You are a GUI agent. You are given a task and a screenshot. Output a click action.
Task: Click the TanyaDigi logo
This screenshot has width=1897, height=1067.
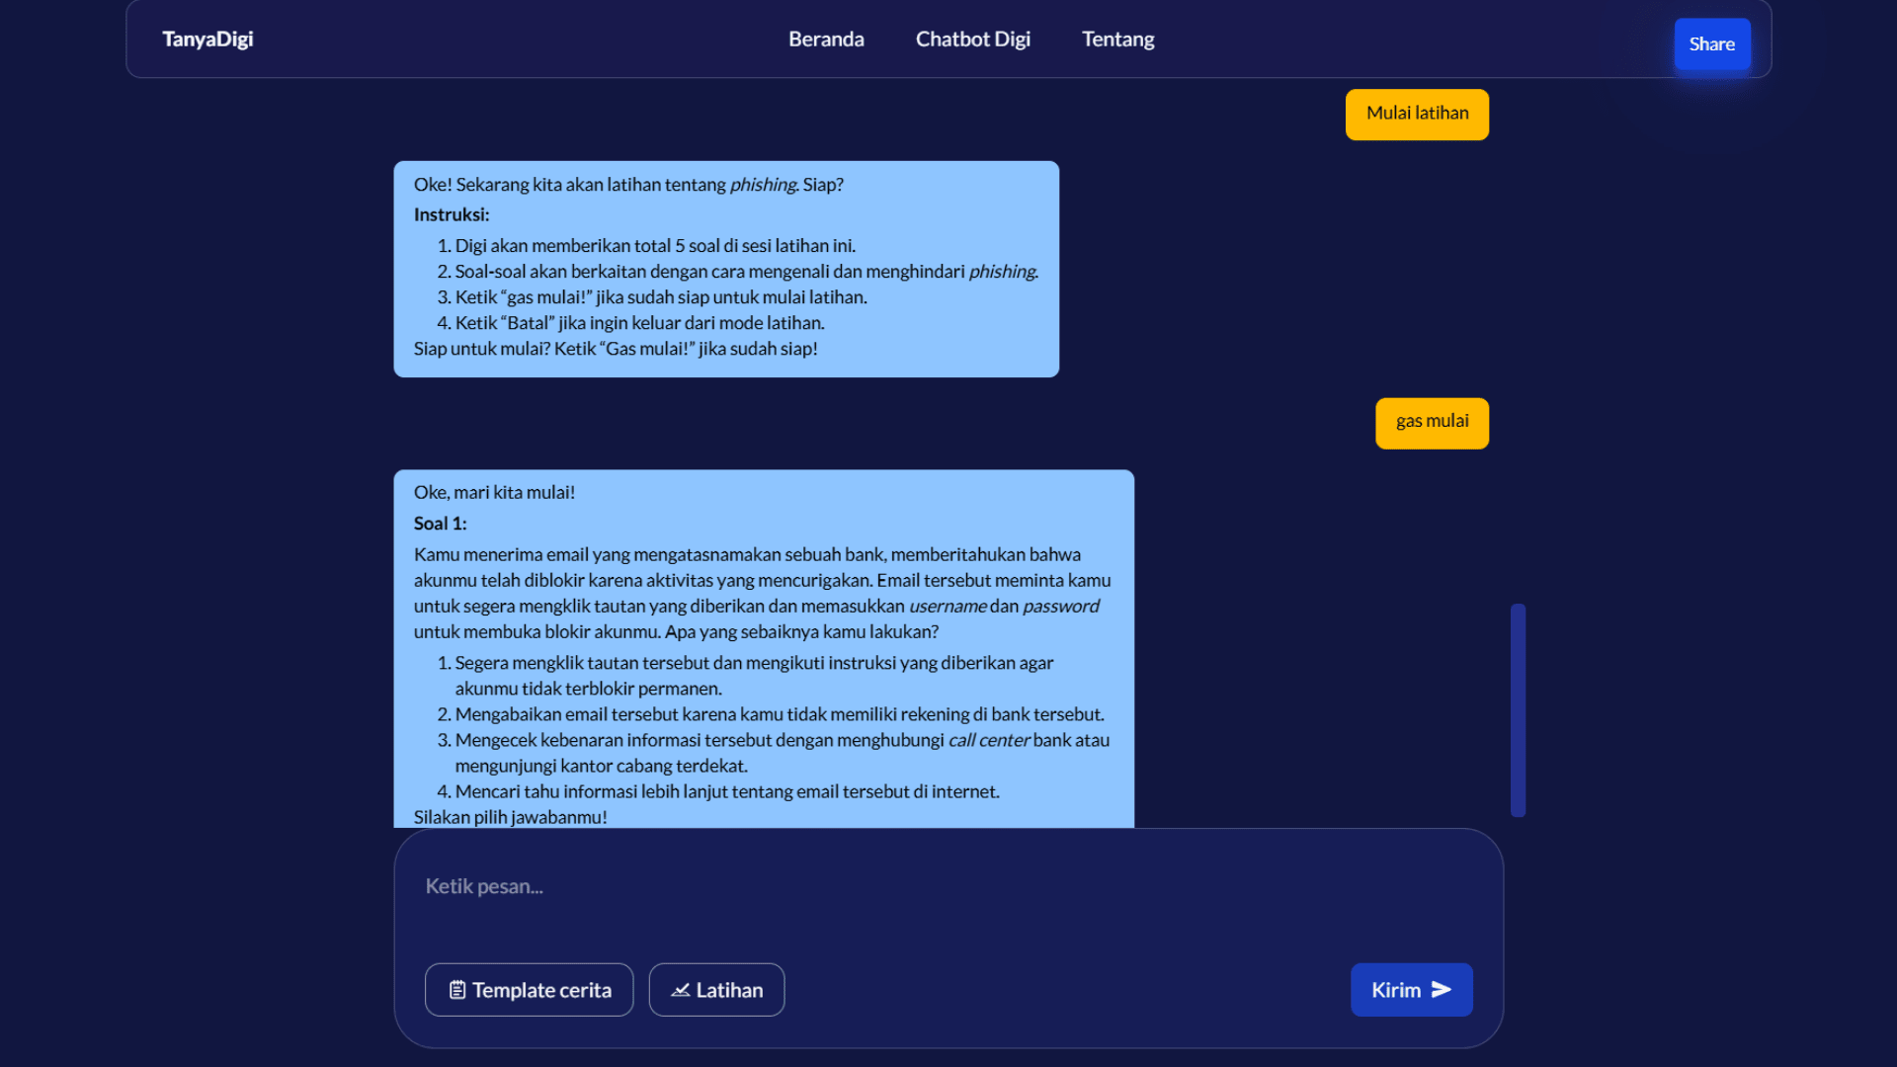point(207,40)
